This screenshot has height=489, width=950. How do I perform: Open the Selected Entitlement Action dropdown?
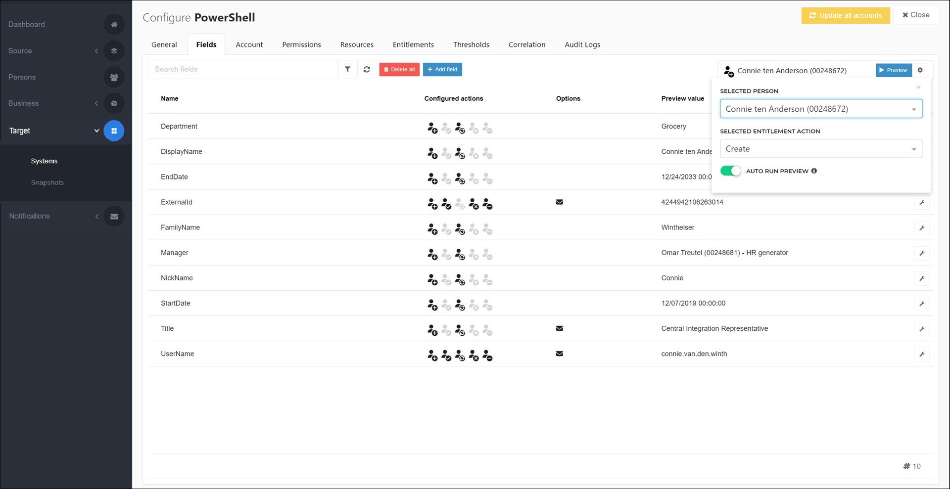coord(821,149)
